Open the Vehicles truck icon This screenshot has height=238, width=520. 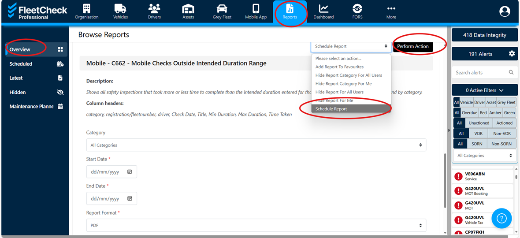click(x=120, y=9)
